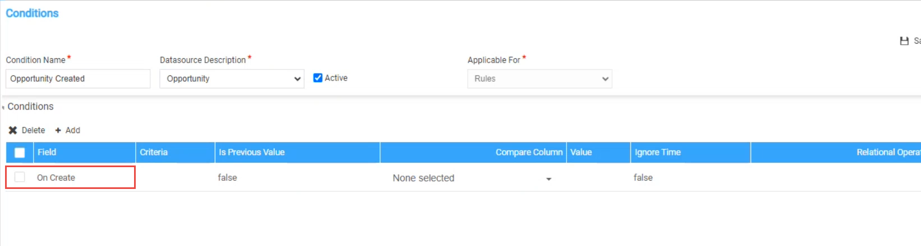
Task: Click the Ignore Time false cell
Action: [643, 178]
